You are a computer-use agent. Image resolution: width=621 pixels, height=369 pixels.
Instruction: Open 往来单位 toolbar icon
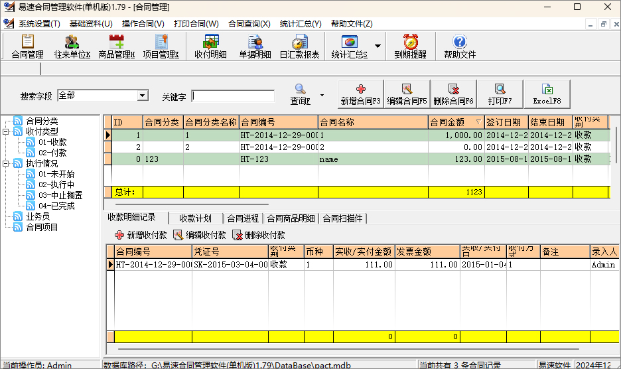tap(72, 46)
